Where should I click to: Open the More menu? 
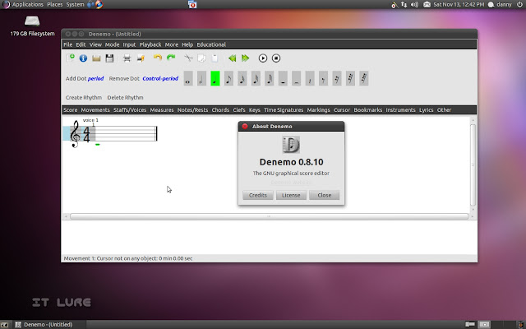click(x=172, y=44)
